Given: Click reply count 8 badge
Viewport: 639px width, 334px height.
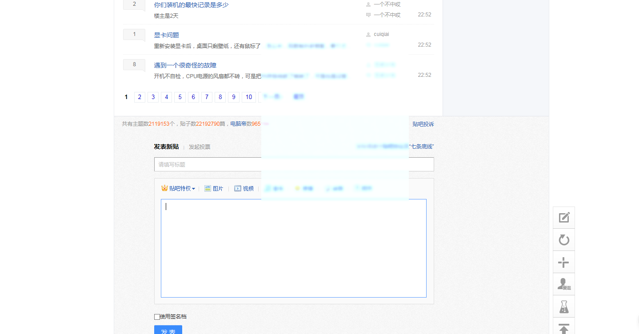Looking at the screenshot, I should pyautogui.click(x=134, y=65).
